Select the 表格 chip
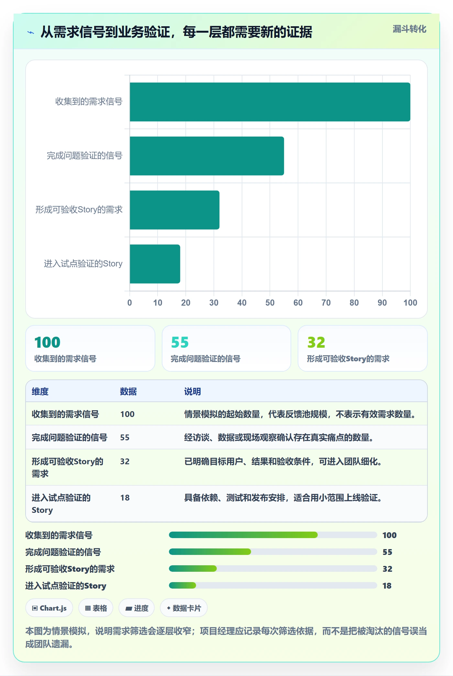453x676 pixels. coord(96,608)
